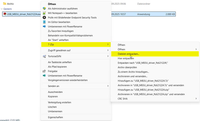This screenshot has width=200, height=121.
Task: Select Hier entpacken from the 7-Zip submenu
Action: click(x=126, y=58)
